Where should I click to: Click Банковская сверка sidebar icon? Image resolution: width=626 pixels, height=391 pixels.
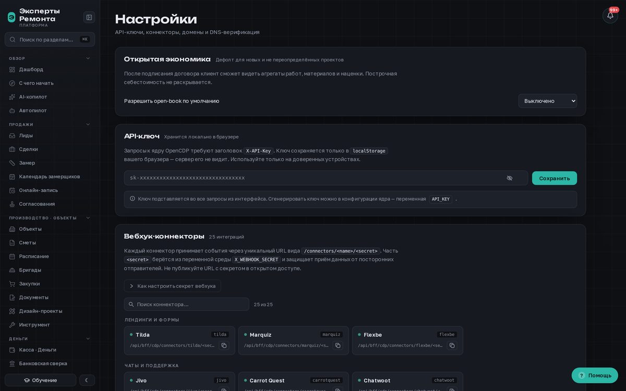[13, 363]
